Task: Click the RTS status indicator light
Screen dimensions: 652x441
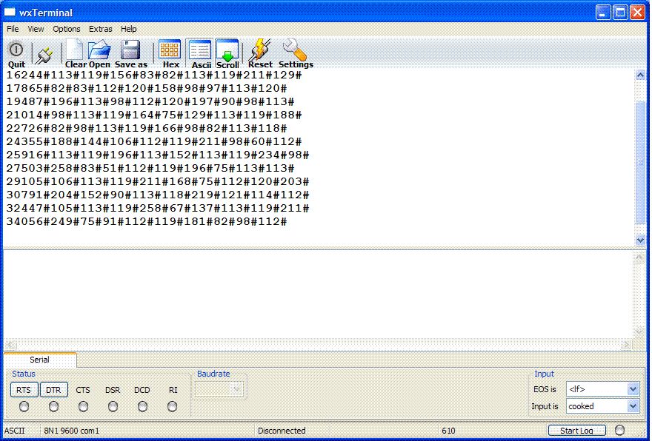Action: tap(24, 406)
